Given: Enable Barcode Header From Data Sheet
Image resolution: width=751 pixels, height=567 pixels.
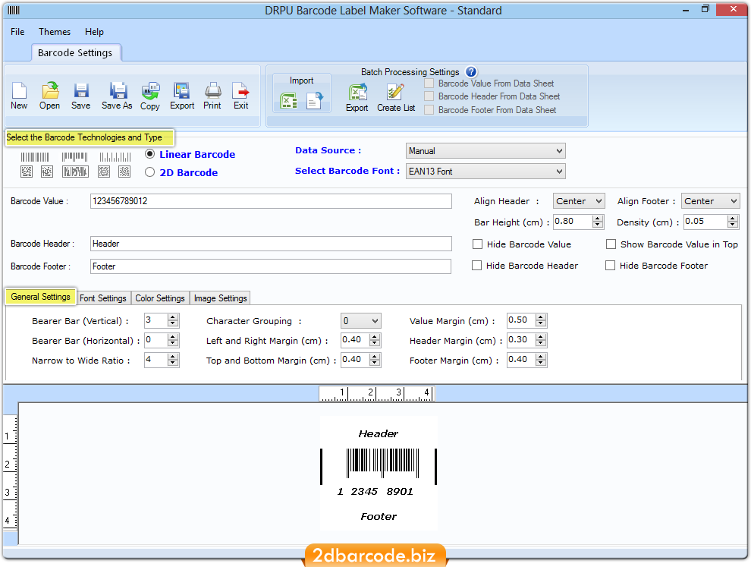Looking at the screenshot, I should (x=429, y=96).
